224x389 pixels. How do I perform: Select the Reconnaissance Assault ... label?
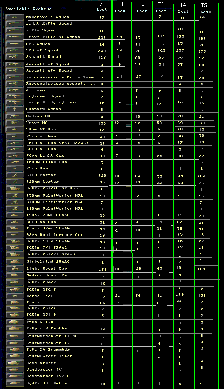pyautogui.click(x=61, y=84)
